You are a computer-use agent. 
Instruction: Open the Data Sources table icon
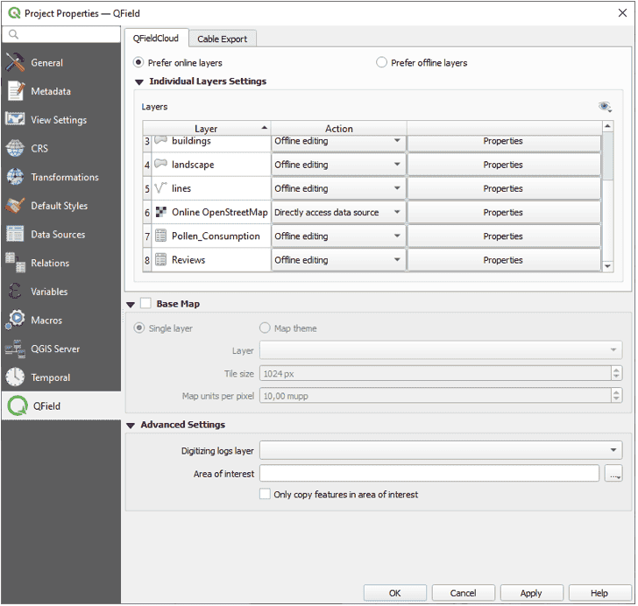pos(15,235)
